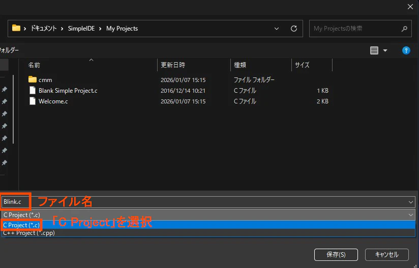Viewport: 419px width, 268px height.
Task: Expand chevron before ドキュメント breadcrumb
Action: 25,29
